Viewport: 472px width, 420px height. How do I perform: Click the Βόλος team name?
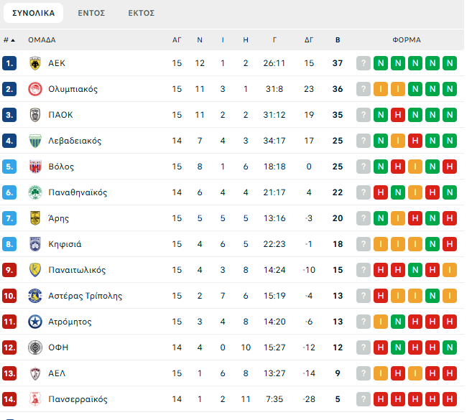(x=61, y=167)
